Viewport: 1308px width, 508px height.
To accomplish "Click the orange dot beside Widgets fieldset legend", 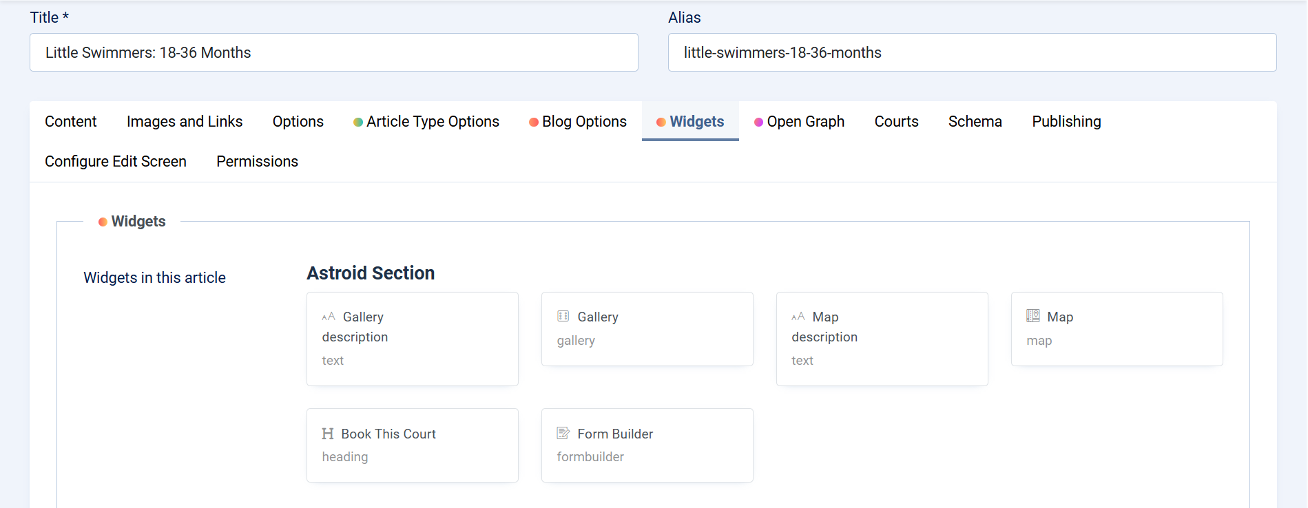I will pyautogui.click(x=103, y=222).
